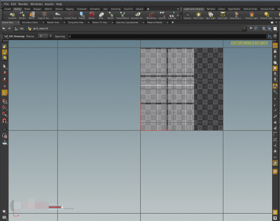
Task: Open the Rigging shelf tab
Action: tap(69, 9)
